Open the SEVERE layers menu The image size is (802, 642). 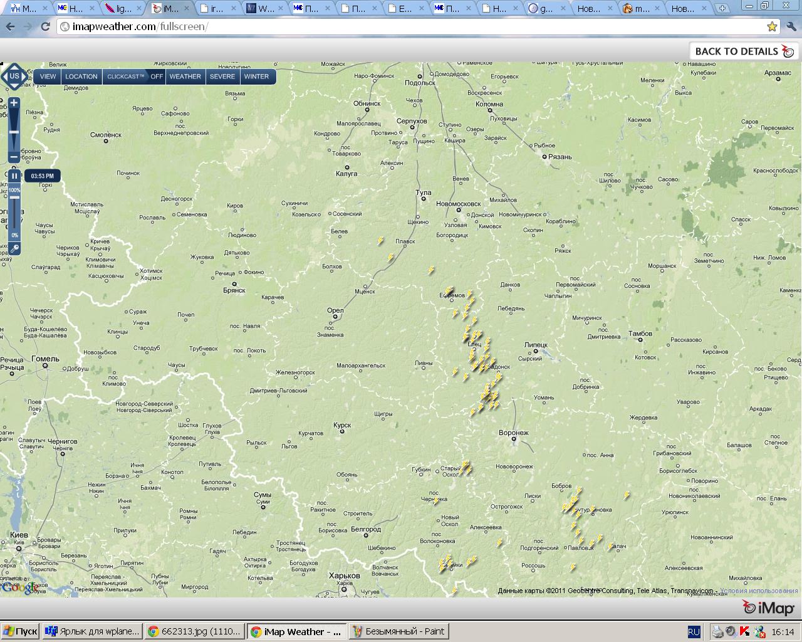coord(222,76)
